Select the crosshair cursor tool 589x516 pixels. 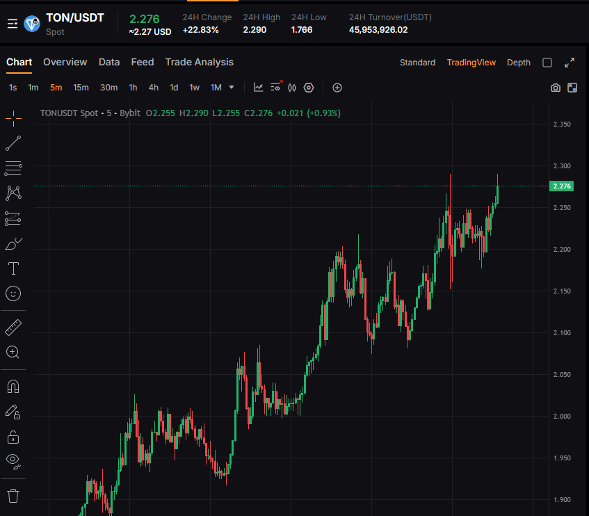pos(13,119)
